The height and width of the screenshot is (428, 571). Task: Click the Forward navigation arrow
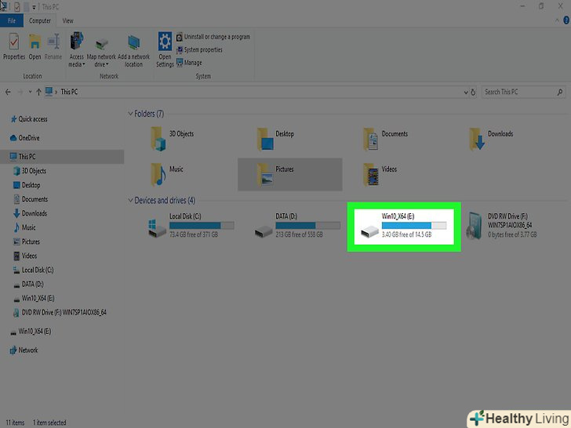pos(20,92)
